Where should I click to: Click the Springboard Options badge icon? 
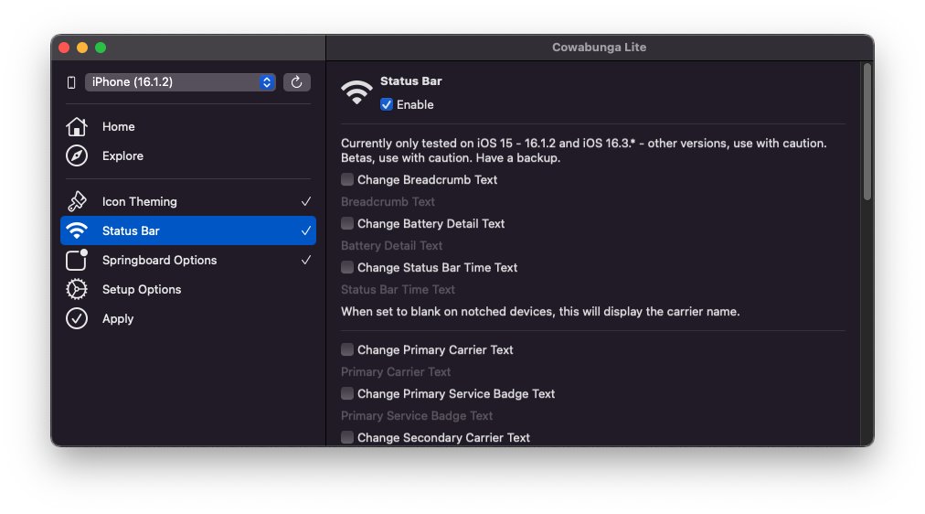77,260
